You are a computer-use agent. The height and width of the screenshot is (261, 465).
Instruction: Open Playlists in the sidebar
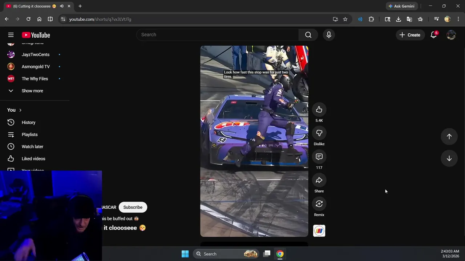29,134
